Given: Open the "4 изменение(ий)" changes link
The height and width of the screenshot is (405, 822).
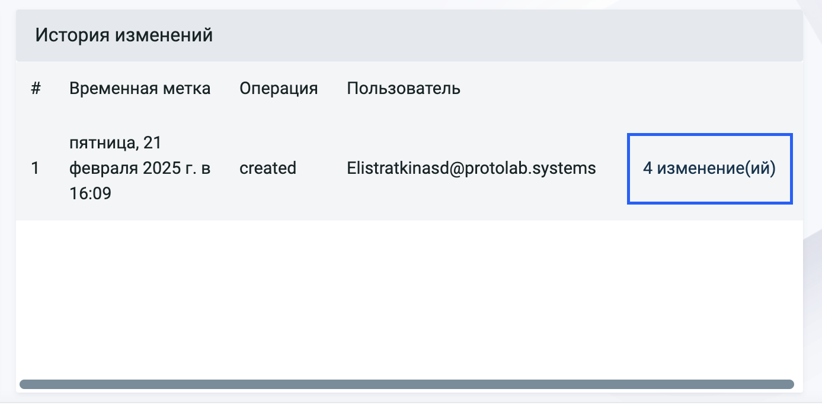Looking at the screenshot, I should coord(709,169).
